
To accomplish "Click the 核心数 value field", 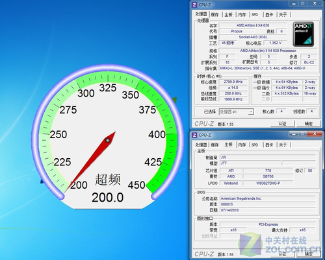I will pos(281,112).
